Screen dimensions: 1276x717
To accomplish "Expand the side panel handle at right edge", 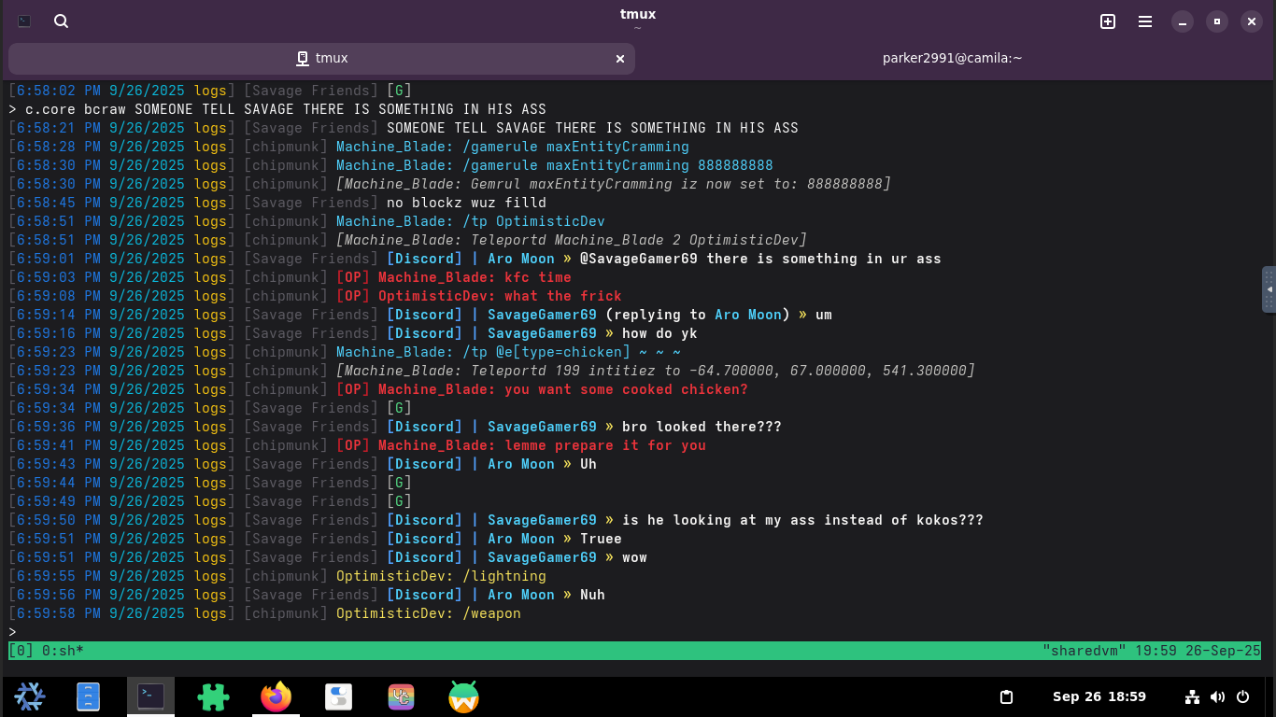I will pyautogui.click(x=1269, y=288).
